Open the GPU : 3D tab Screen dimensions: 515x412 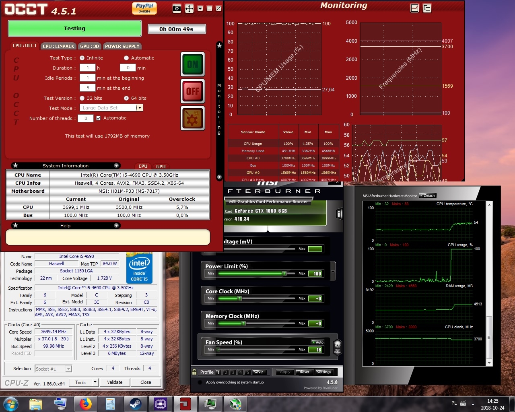[89, 46]
